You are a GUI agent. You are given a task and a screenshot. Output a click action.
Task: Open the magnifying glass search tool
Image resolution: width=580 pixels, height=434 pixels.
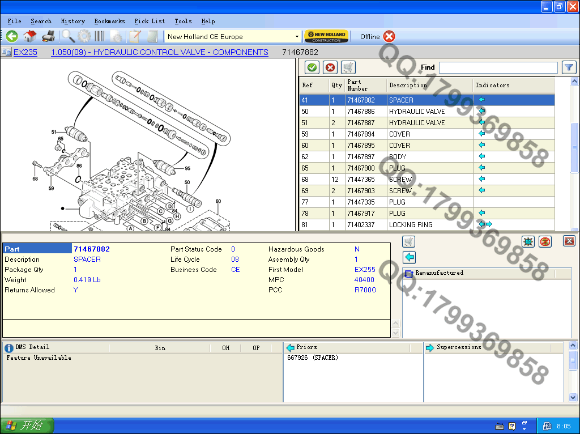click(x=68, y=37)
